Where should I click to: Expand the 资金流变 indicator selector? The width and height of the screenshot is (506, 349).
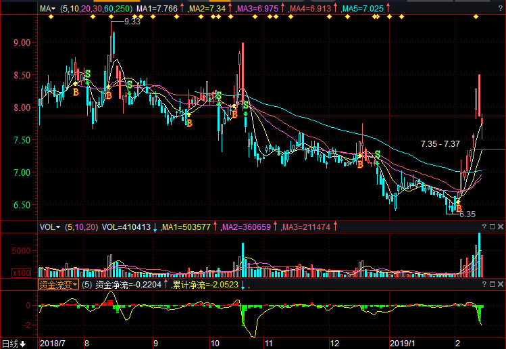[x=57, y=285]
